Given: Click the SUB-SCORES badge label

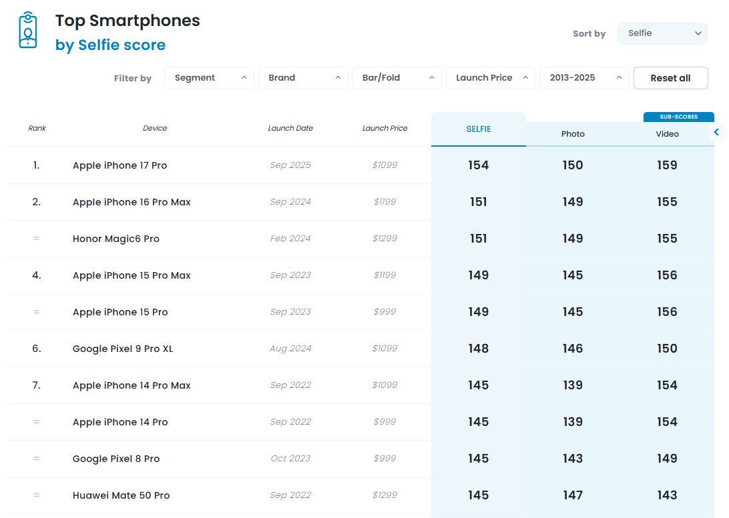Looking at the screenshot, I should pyautogui.click(x=678, y=117).
